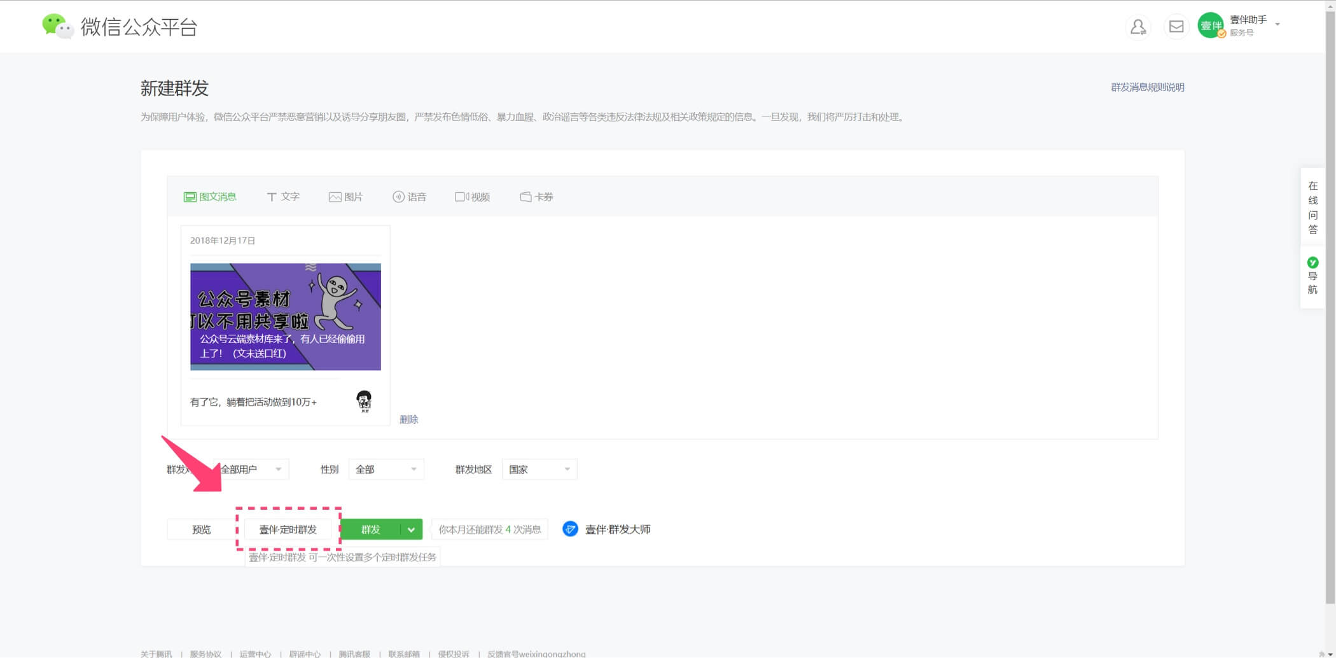The height and width of the screenshot is (658, 1336).
Task: Click 删除 link beside article
Action: click(x=408, y=419)
